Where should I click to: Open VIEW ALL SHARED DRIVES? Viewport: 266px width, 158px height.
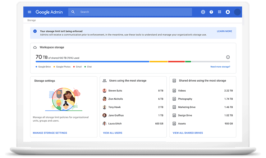click(x=188, y=133)
